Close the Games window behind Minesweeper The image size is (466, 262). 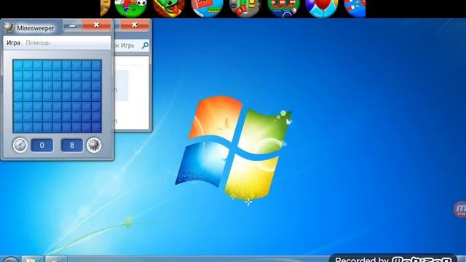[x=134, y=25]
